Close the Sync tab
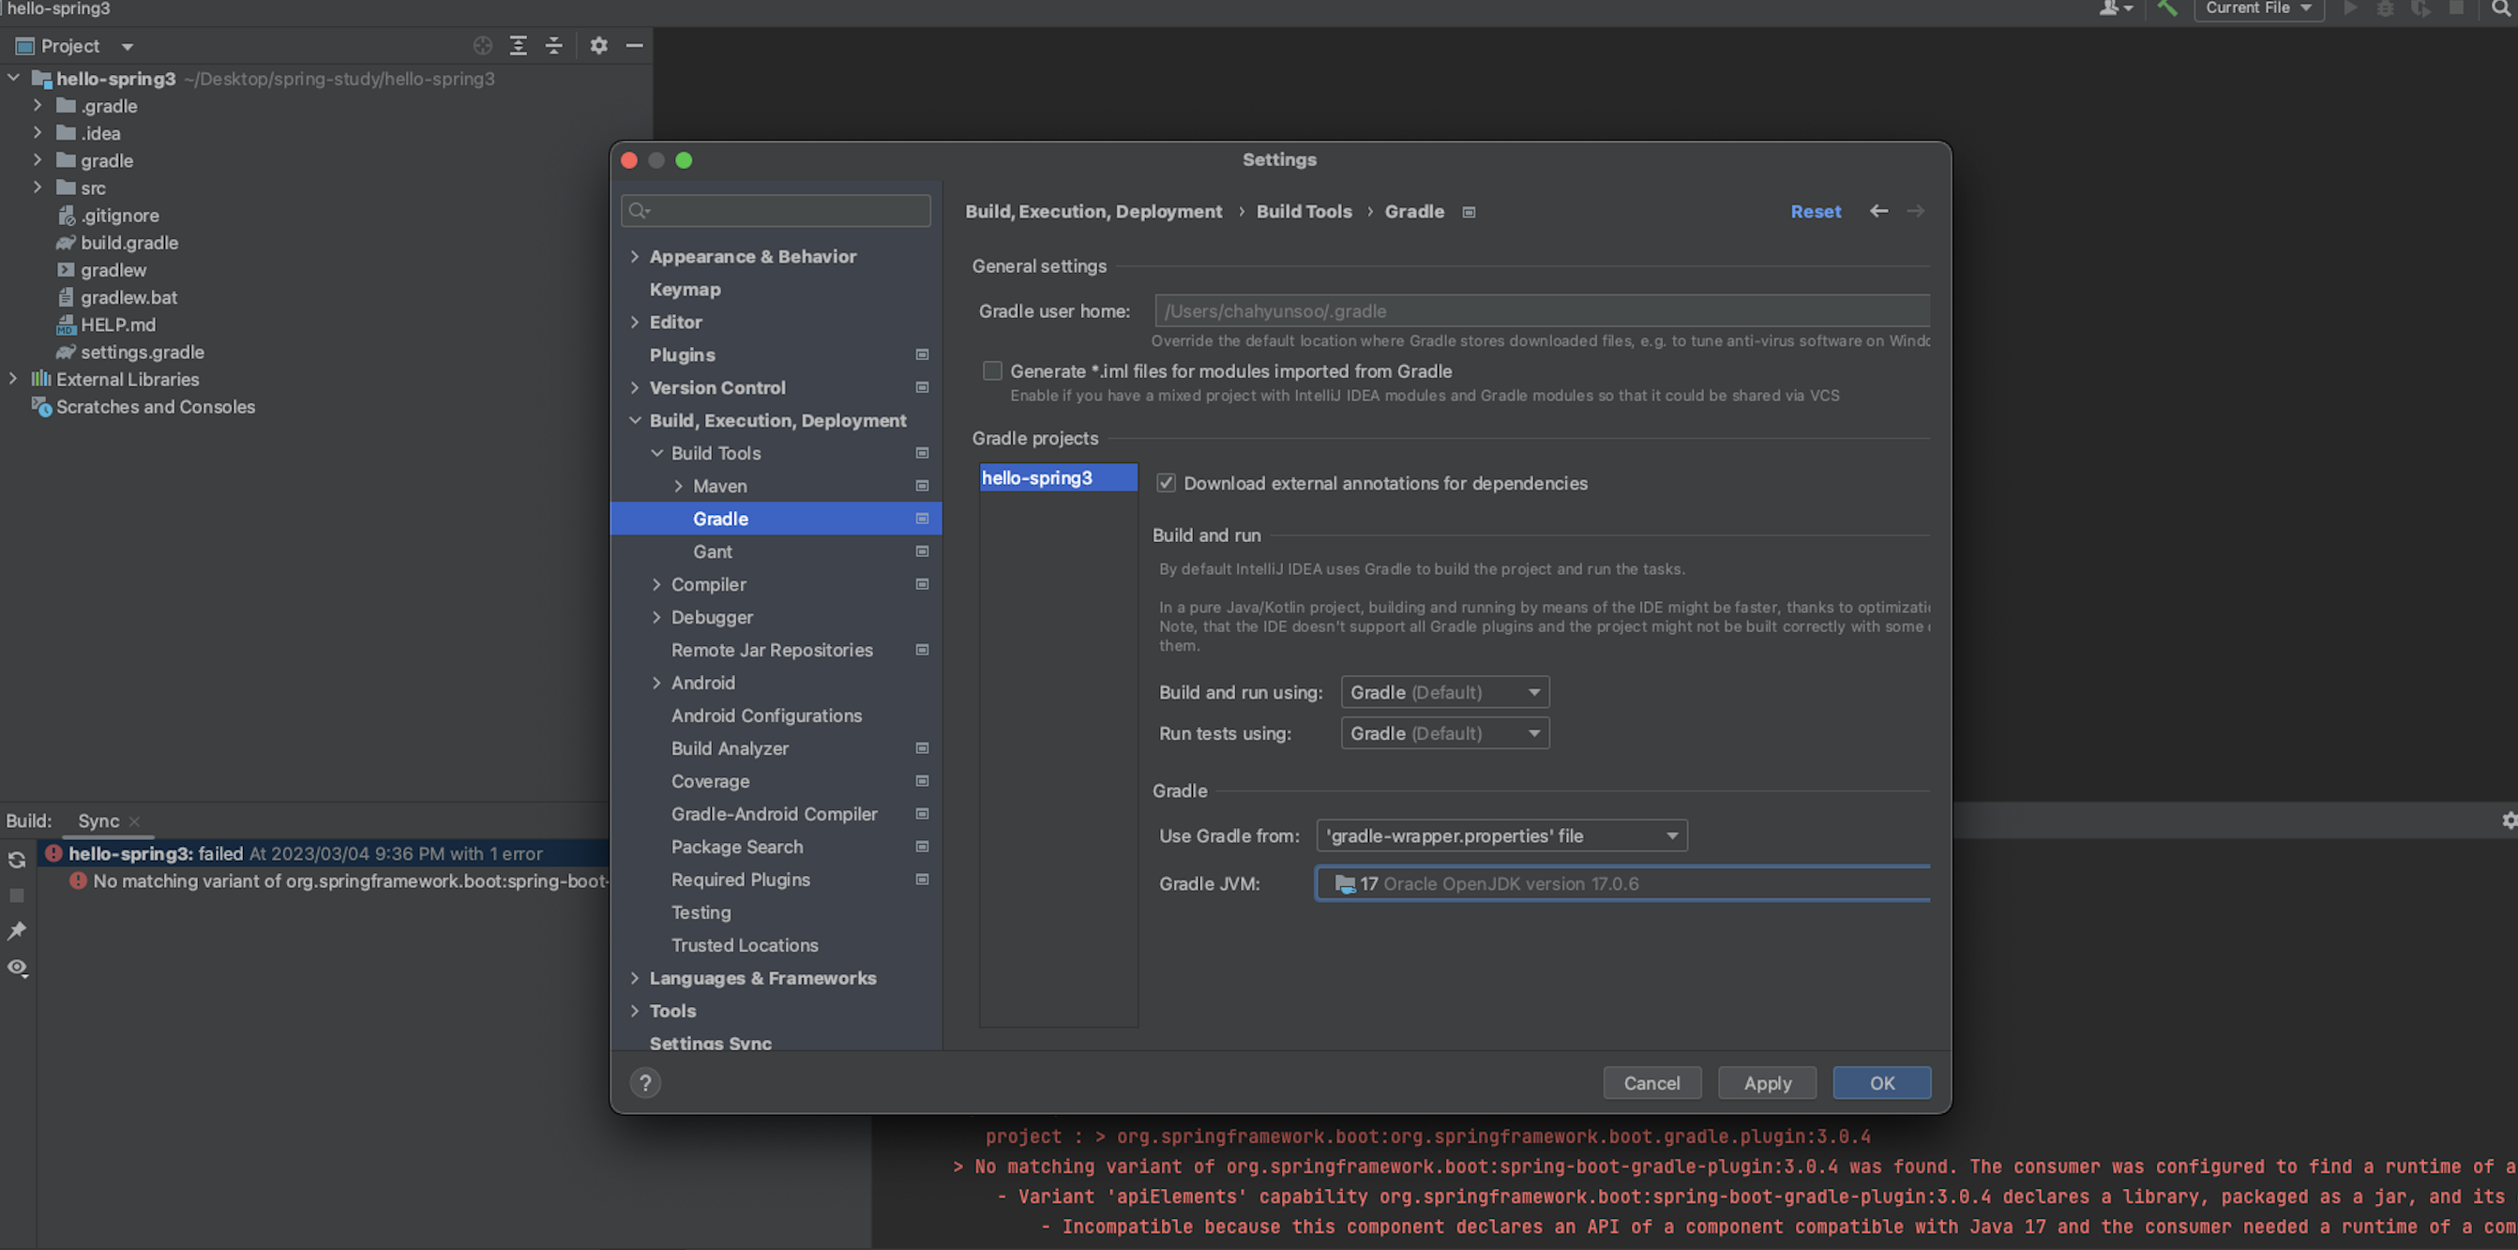This screenshot has width=2518, height=1250. click(x=135, y=821)
